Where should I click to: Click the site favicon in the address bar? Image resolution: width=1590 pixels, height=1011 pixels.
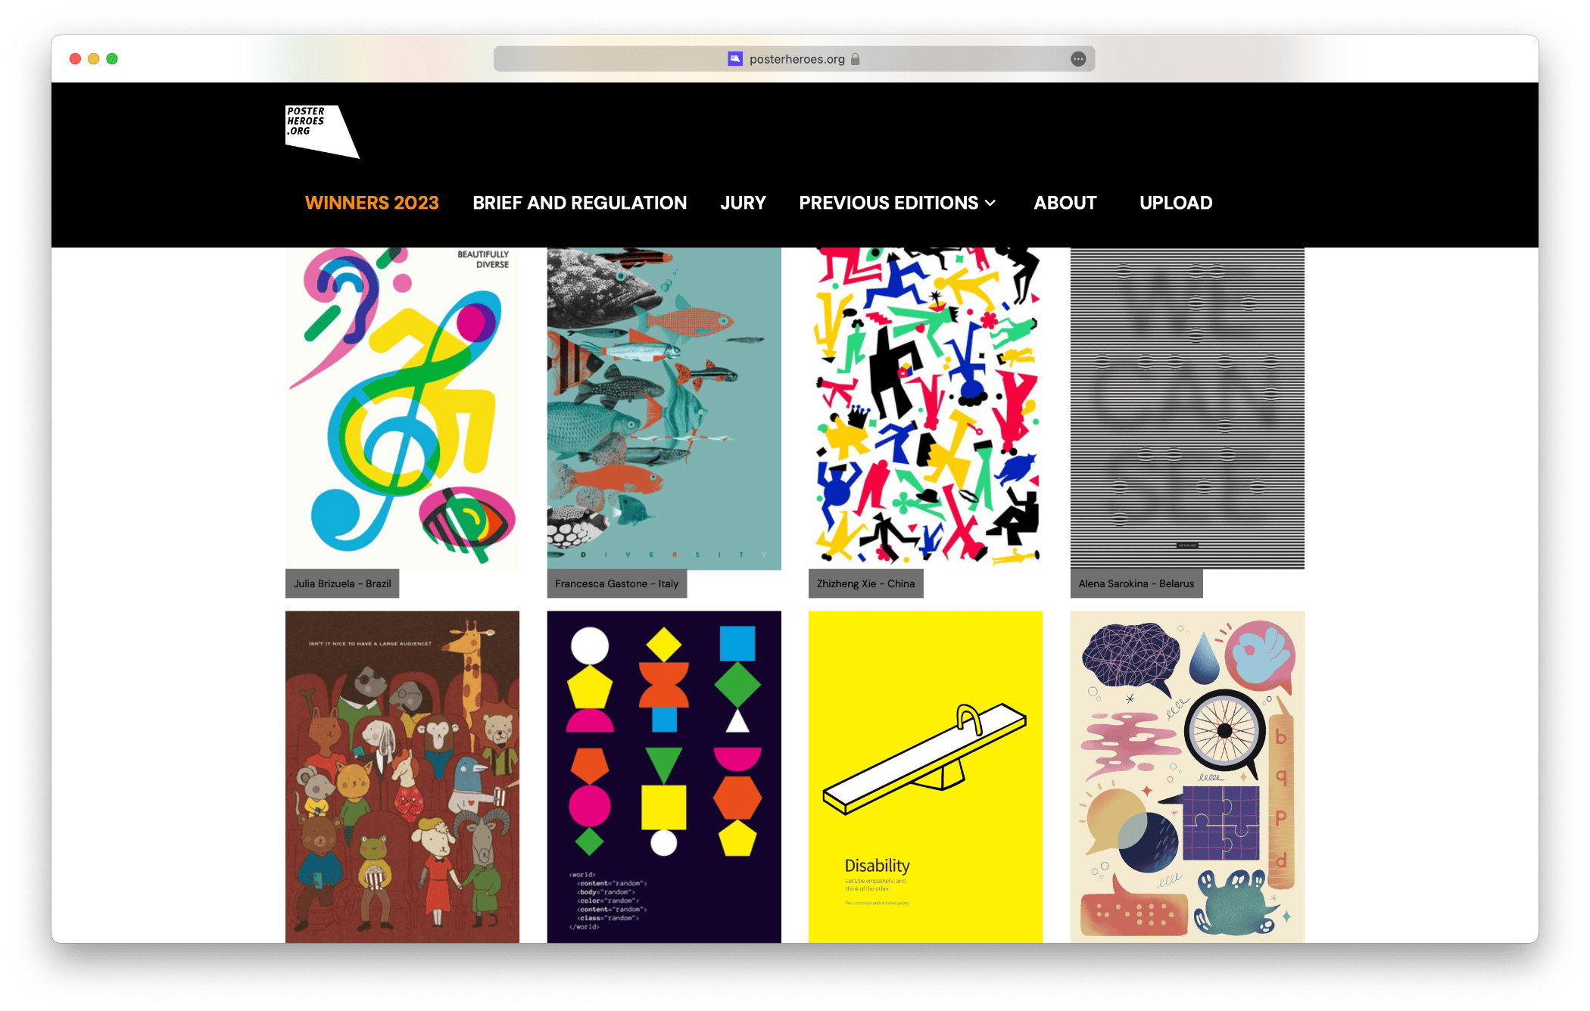[735, 59]
